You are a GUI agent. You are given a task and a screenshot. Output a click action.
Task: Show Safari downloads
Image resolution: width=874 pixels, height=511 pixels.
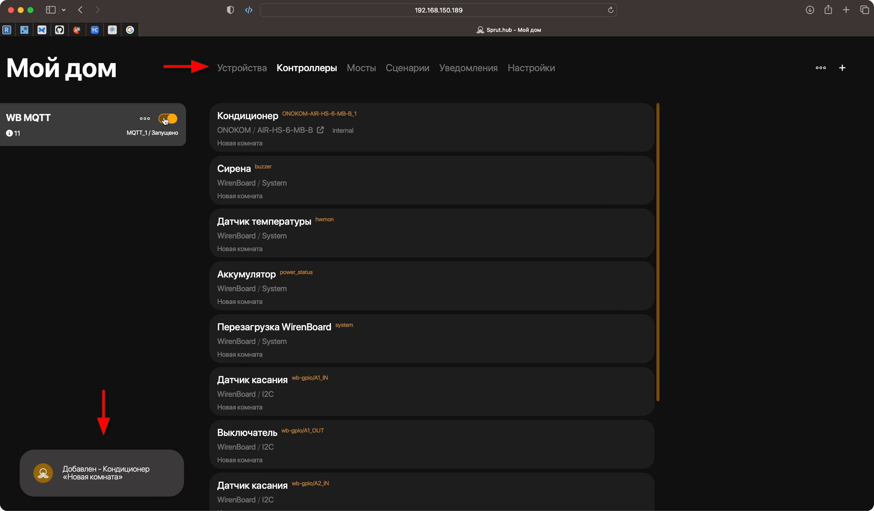coord(810,10)
